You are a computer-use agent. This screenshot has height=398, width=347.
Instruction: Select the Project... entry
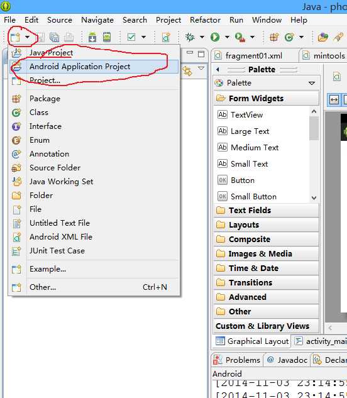pos(94,80)
